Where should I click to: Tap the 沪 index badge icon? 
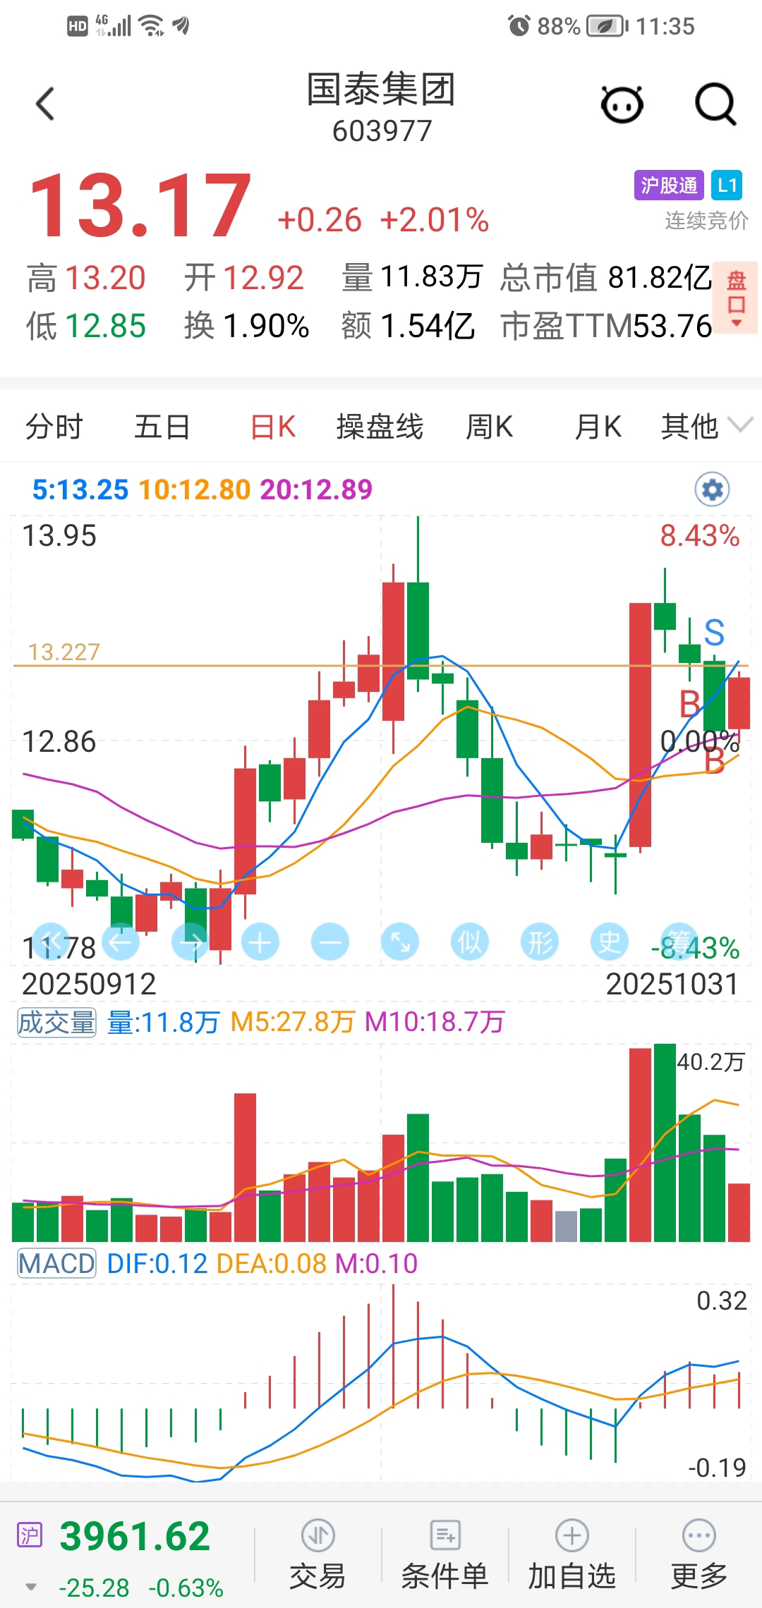coord(30,1535)
